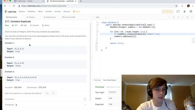This screenshot has height=110, width=195.
Task: Click the editor settings gear icon
Action: pyautogui.click(x=187, y=17)
